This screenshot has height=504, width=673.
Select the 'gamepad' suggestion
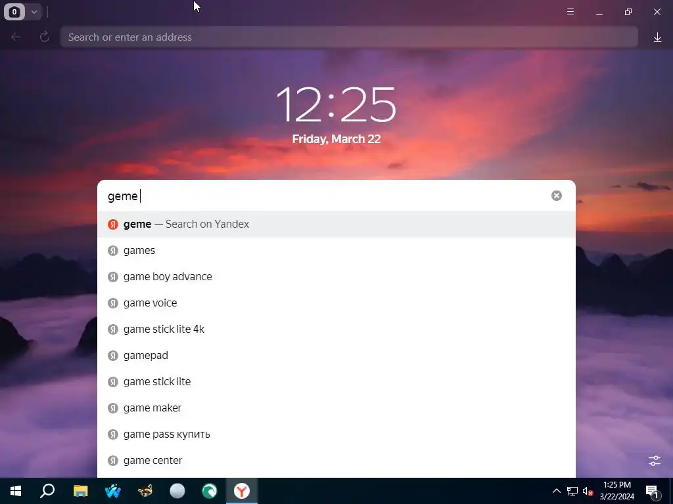coord(336,355)
